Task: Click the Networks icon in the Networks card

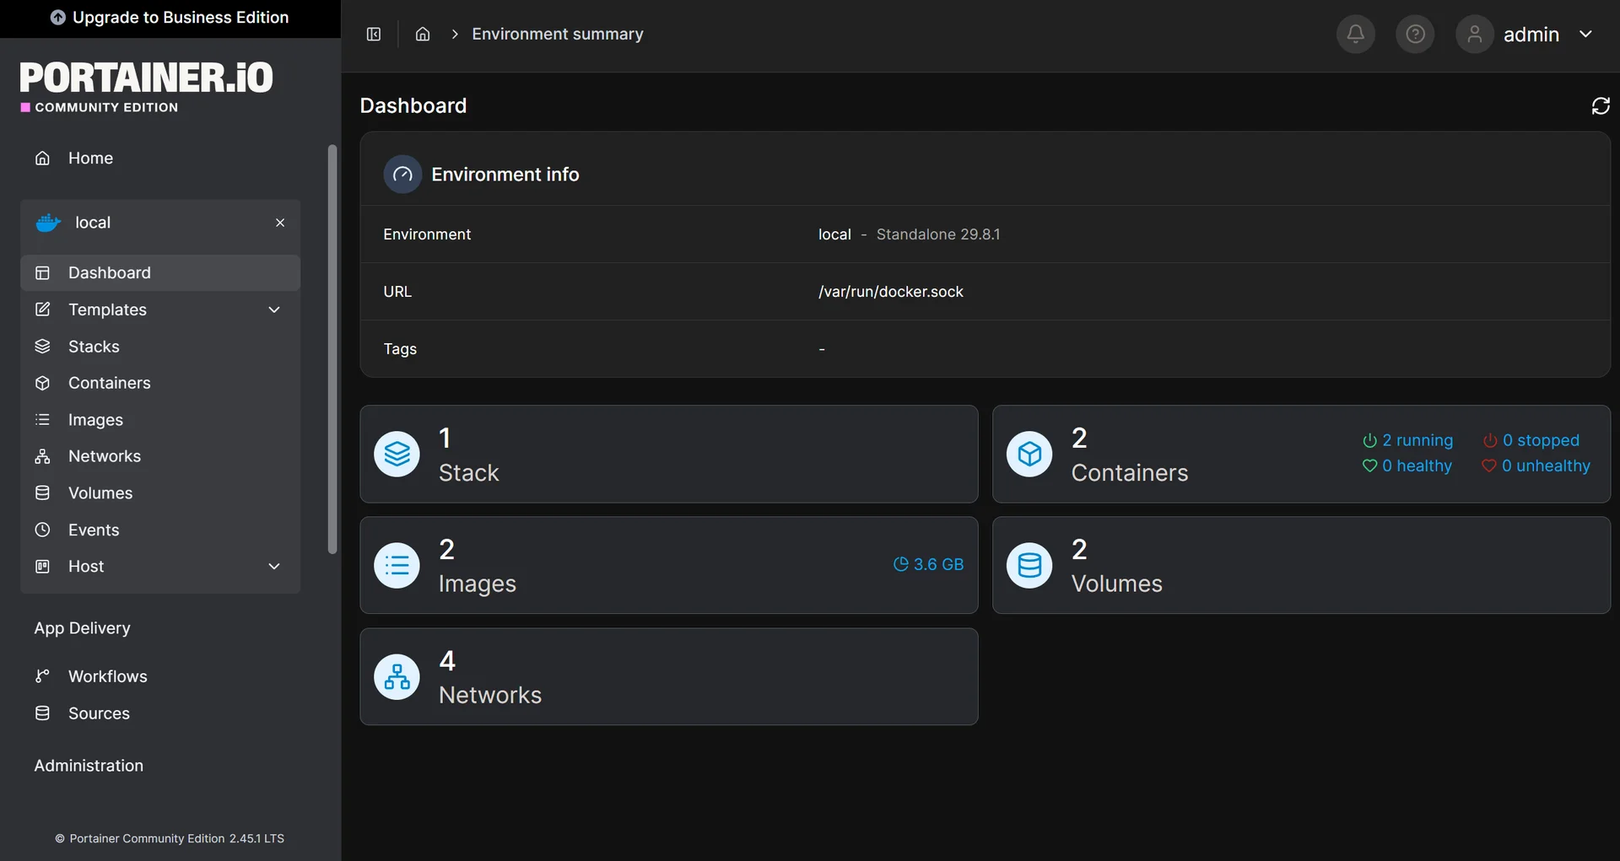Action: tap(397, 676)
